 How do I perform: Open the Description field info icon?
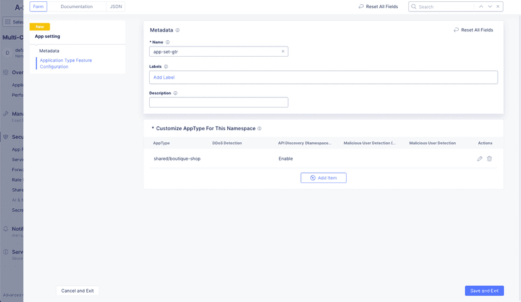(x=175, y=93)
